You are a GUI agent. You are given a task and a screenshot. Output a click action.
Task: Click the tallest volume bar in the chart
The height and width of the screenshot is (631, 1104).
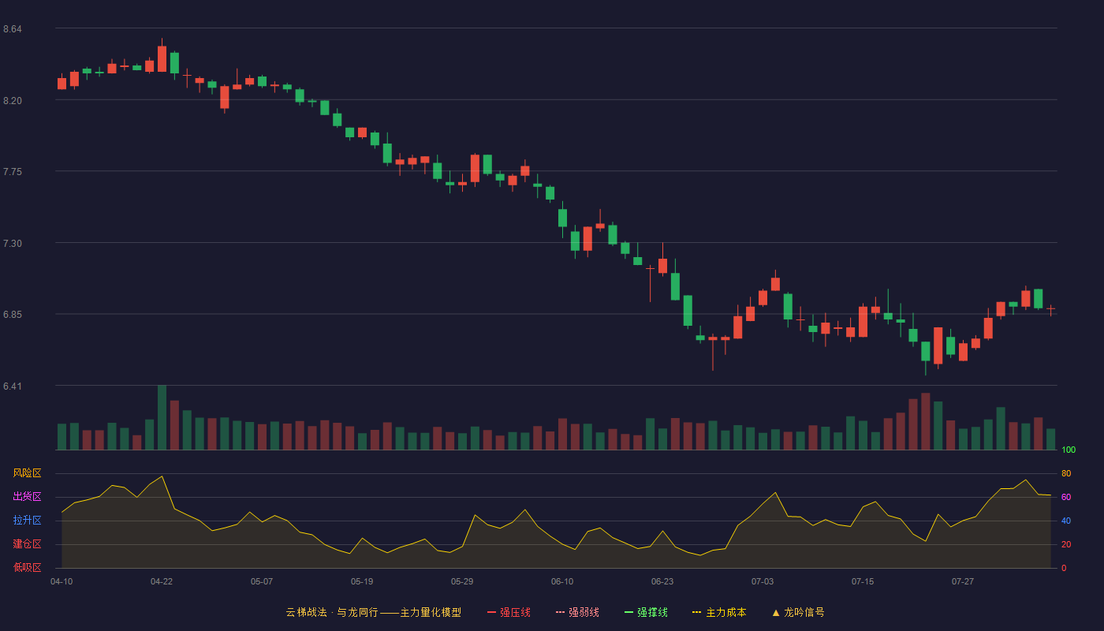(162, 417)
